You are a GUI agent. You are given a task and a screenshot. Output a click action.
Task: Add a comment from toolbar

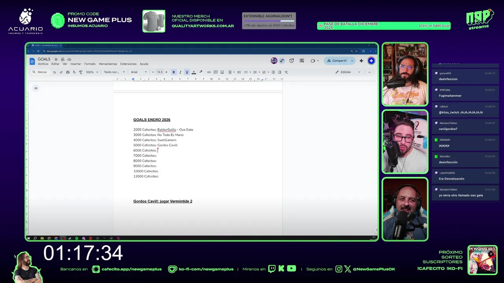coord(215,72)
